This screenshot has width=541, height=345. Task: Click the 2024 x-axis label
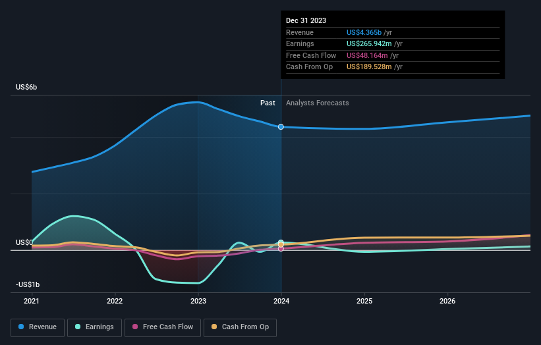[x=281, y=301]
